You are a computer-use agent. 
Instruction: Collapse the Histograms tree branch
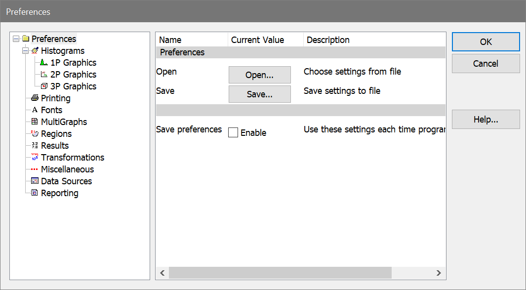point(25,51)
